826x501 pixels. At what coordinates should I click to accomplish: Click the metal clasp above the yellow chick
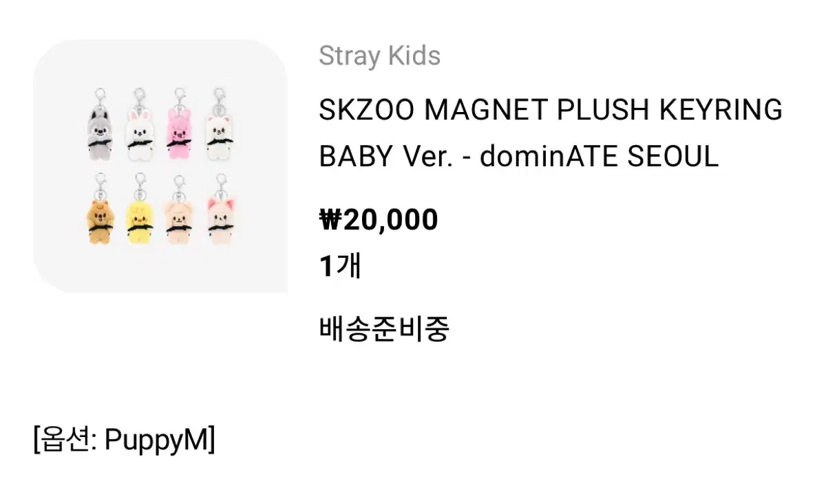140,183
